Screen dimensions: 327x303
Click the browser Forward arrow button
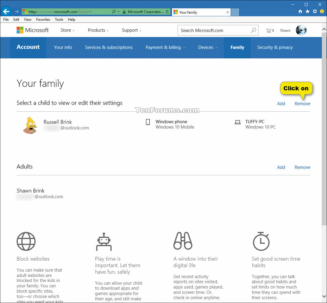(17, 12)
